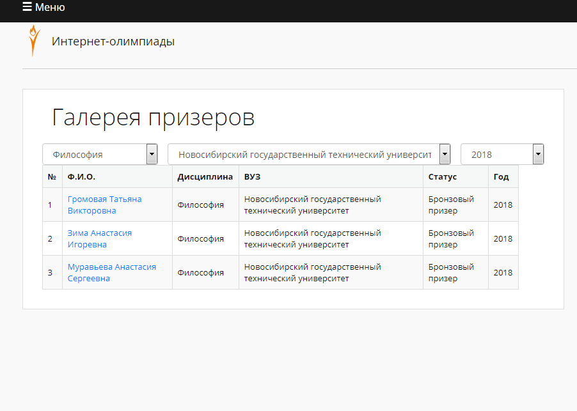Image resolution: width=577 pixels, height=411 pixels.
Task: Click Философия cell in Зима row
Action: 206,238
